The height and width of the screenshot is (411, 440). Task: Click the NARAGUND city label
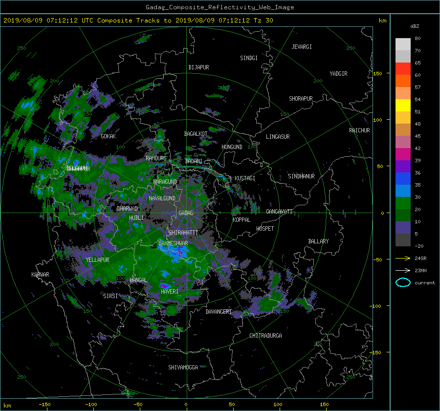(x=165, y=182)
